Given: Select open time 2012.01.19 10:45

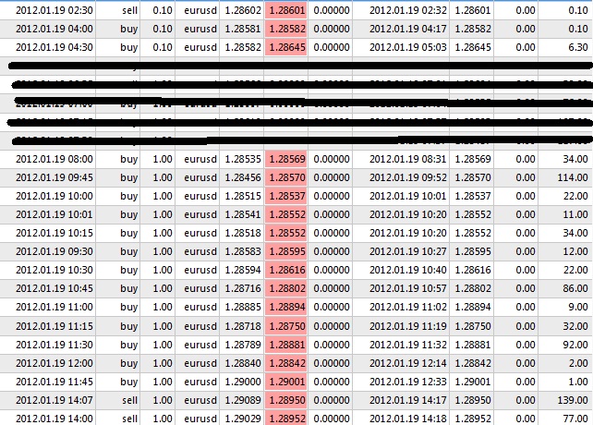Looking at the screenshot, I should [54, 289].
